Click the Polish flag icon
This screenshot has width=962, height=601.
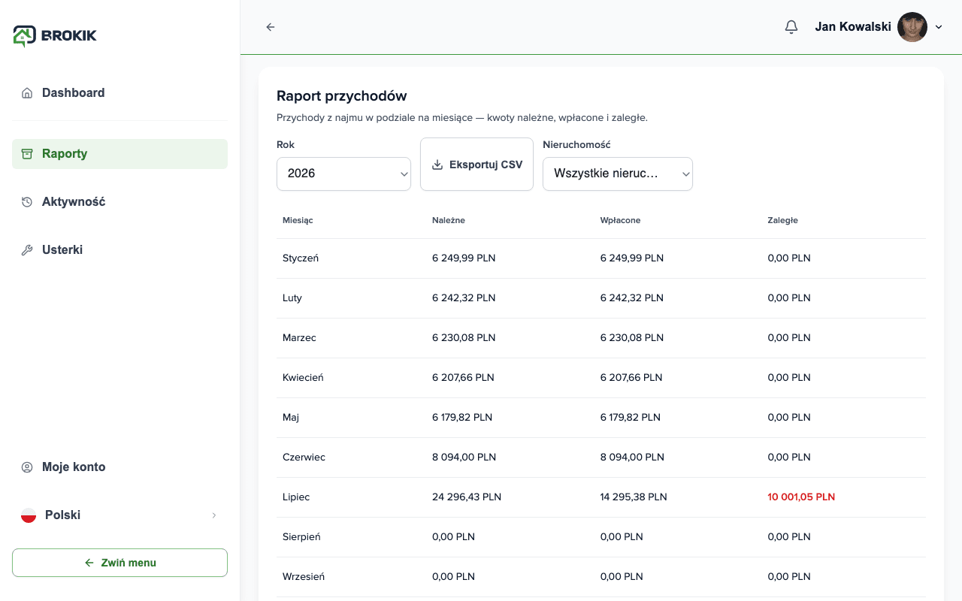point(29,515)
